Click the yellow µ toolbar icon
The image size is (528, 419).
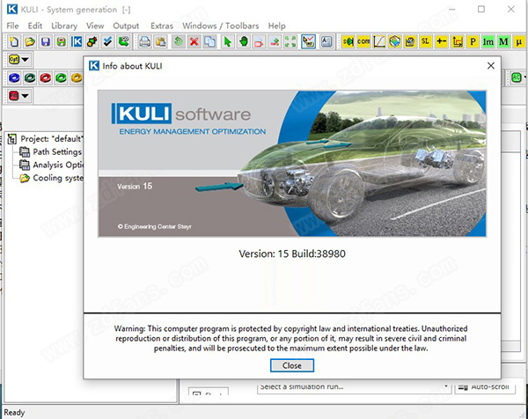click(519, 41)
